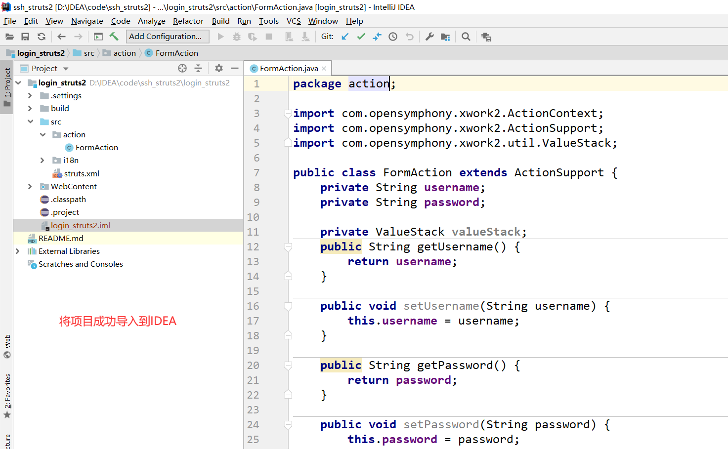
Task: Click the Run play icon
Action: click(221, 37)
